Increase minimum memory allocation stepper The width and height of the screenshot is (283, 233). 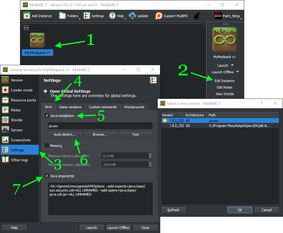click(x=150, y=154)
